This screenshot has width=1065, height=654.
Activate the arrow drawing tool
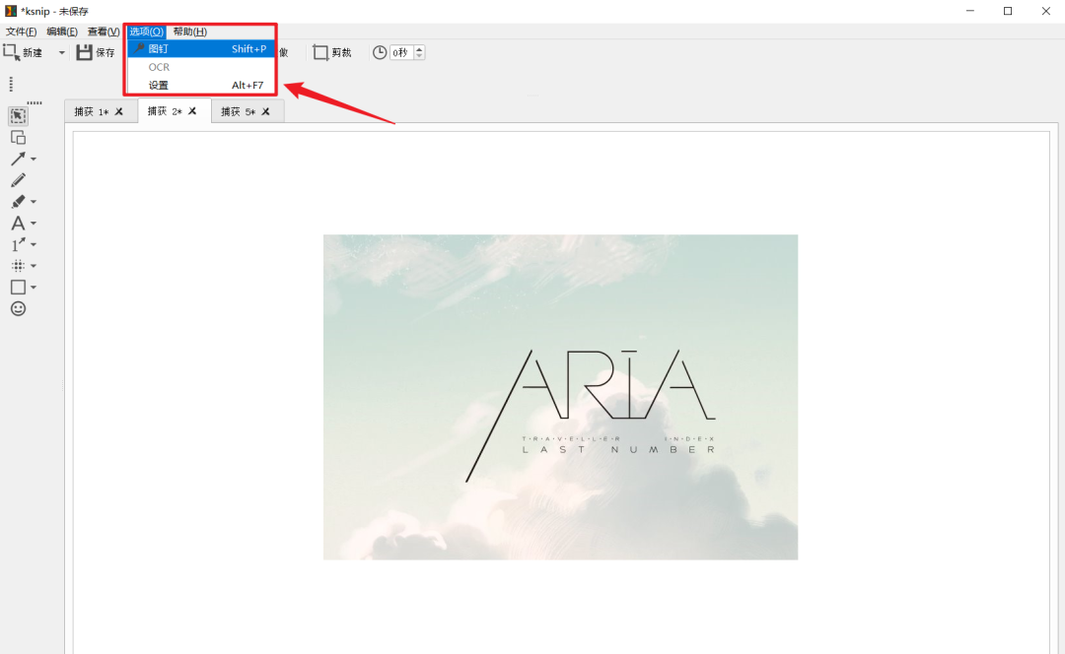[x=19, y=159]
